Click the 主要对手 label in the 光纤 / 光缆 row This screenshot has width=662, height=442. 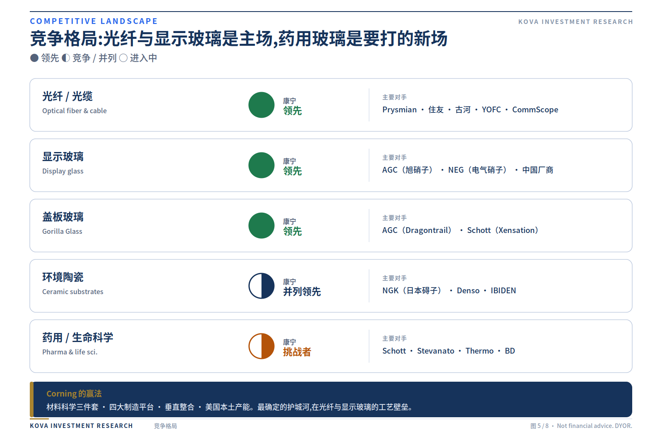[394, 97]
